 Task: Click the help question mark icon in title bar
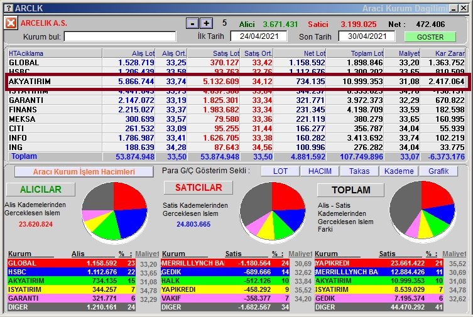pyautogui.click(x=9, y=8)
